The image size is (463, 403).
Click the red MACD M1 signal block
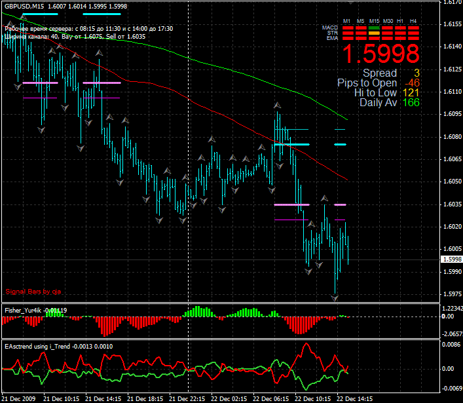(x=348, y=28)
